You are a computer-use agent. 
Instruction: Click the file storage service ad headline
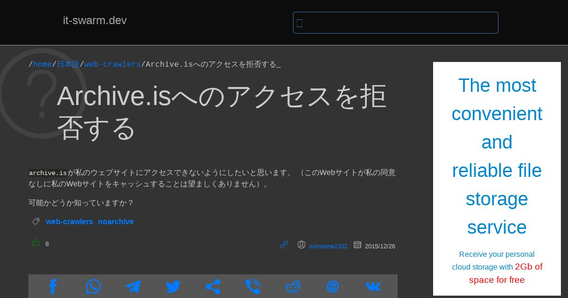(497, 156)
